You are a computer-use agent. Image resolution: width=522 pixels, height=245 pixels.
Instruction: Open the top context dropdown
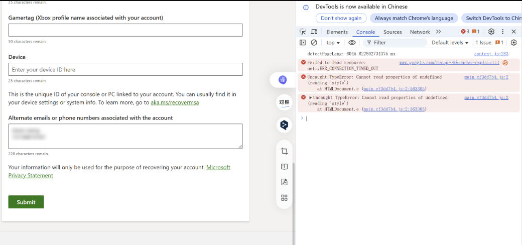click(333, 43)
